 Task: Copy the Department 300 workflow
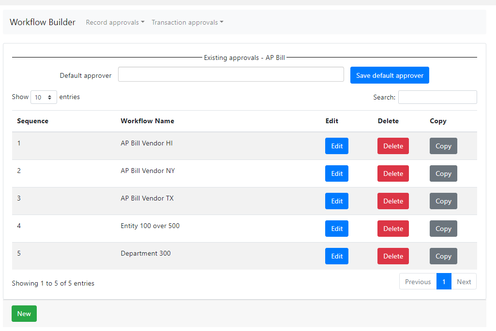coord(443,256)
